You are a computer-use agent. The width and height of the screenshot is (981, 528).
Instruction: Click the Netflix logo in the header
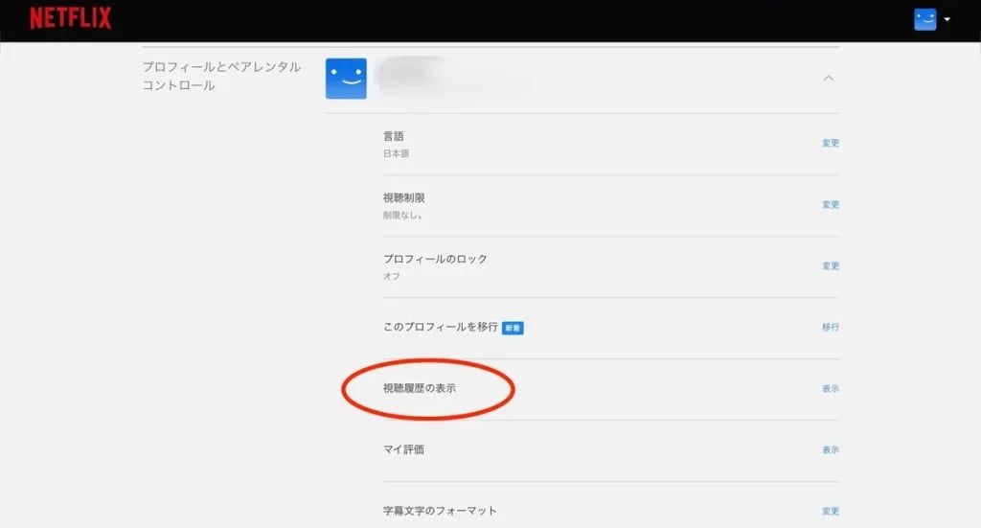pyautogui.click(x=70, y=18)
